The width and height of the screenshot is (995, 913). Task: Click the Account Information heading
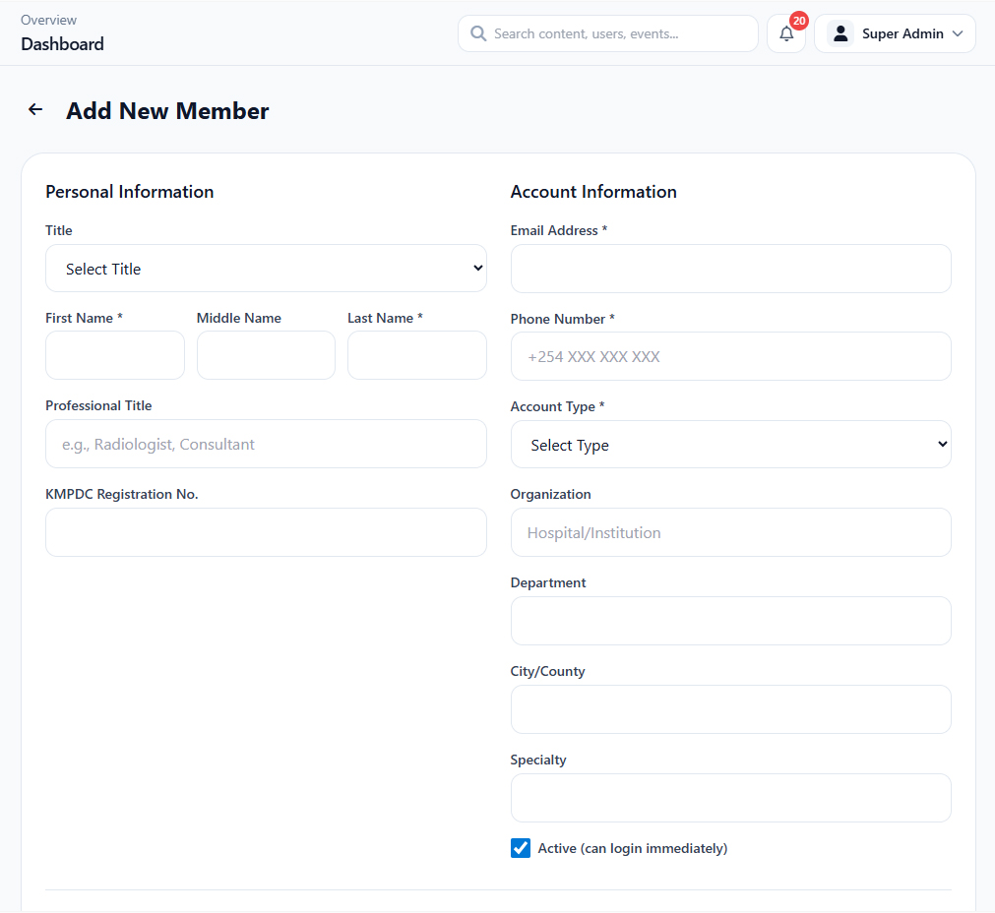[593, 192]
